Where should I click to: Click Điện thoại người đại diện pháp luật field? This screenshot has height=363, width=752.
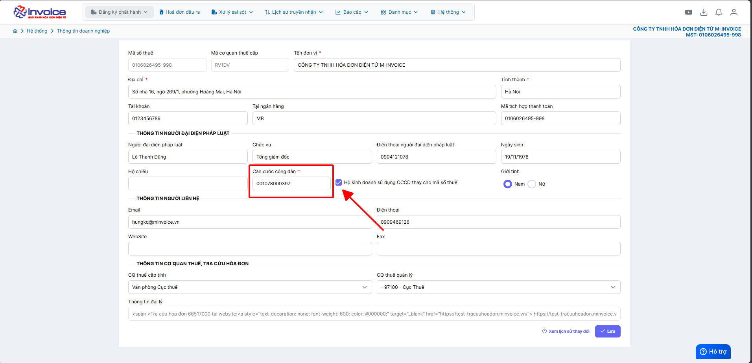pyautogui.click(x=437, y=157)
